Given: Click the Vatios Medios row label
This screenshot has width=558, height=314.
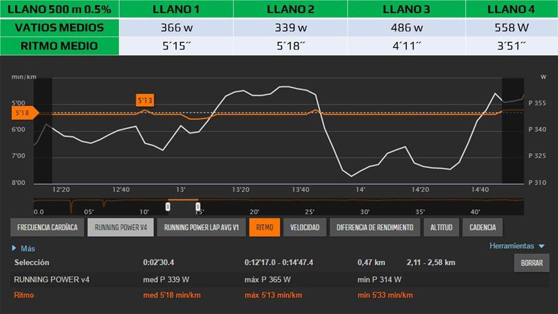Looking at the screenshot, I should pos(59,28).
